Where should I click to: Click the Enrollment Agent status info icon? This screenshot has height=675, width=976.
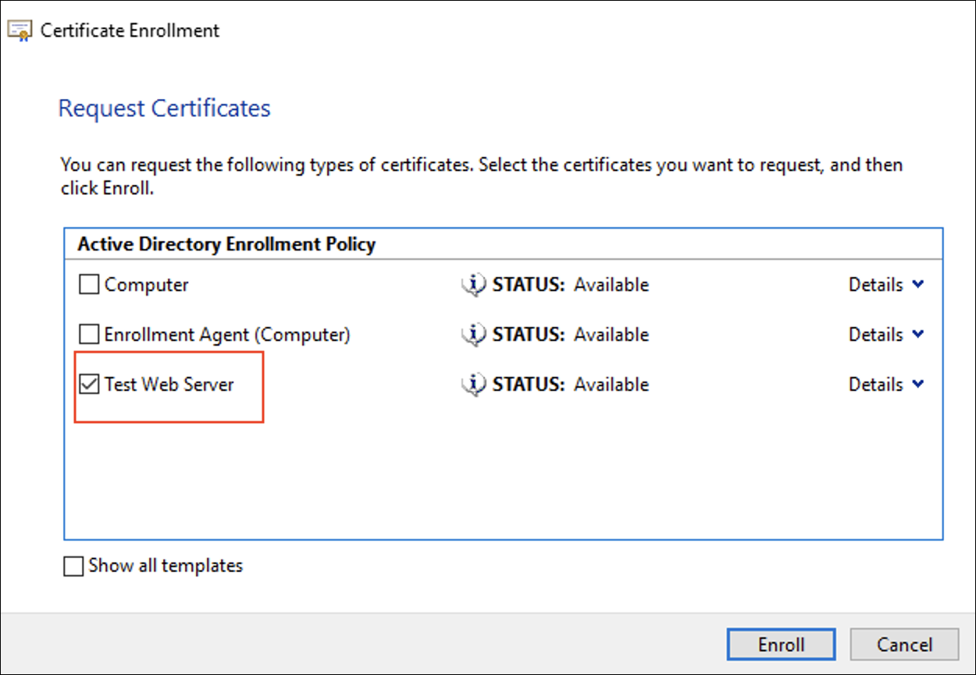click(473, 335)
